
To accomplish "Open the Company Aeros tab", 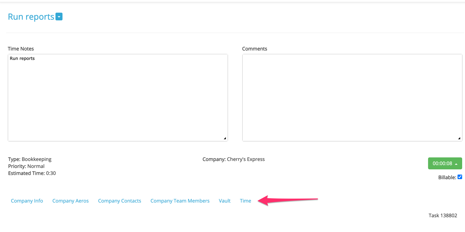I will click(70, 201).
